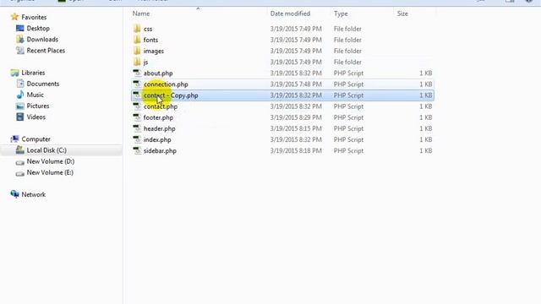The width and height of the screenshot is (541, 304).
Task: Sort files by Size column header
Action: click(x=402, y=14)
